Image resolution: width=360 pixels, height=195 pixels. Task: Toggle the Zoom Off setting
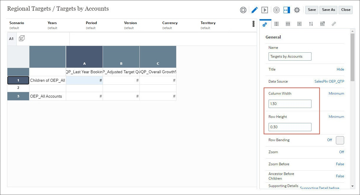(341, 152)
